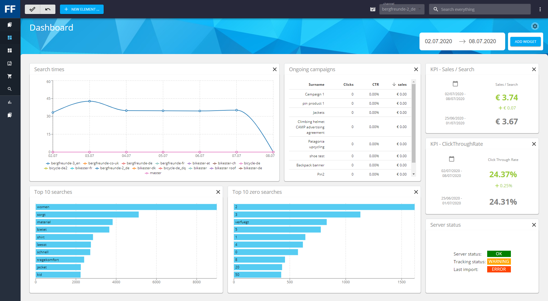
Task: Toggle the bikester-fr series in the legend
Action: 83,168
